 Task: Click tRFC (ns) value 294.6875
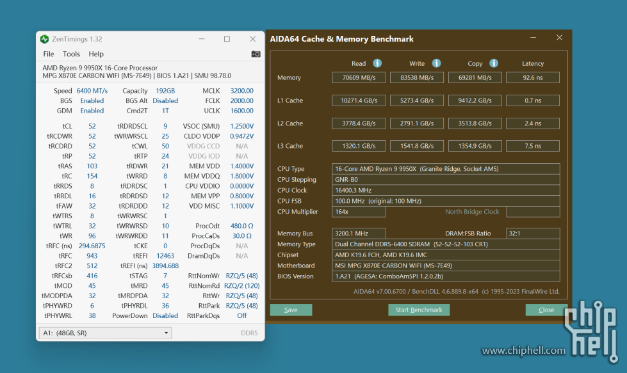click(92, 246)
